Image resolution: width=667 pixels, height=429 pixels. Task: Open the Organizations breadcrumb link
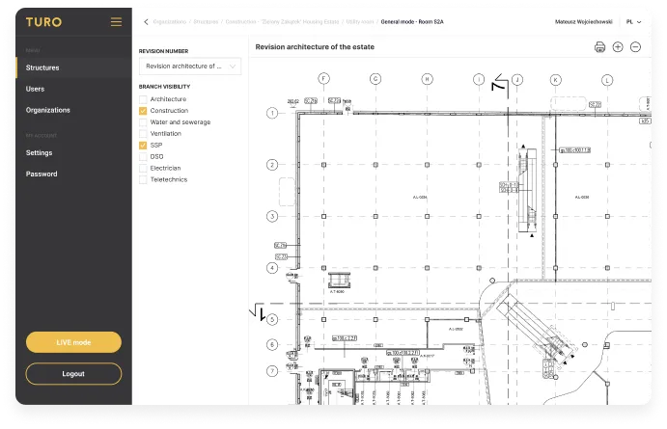point(170,21)
